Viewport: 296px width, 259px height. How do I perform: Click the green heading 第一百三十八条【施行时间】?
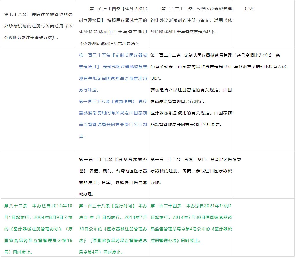point(107,206)
